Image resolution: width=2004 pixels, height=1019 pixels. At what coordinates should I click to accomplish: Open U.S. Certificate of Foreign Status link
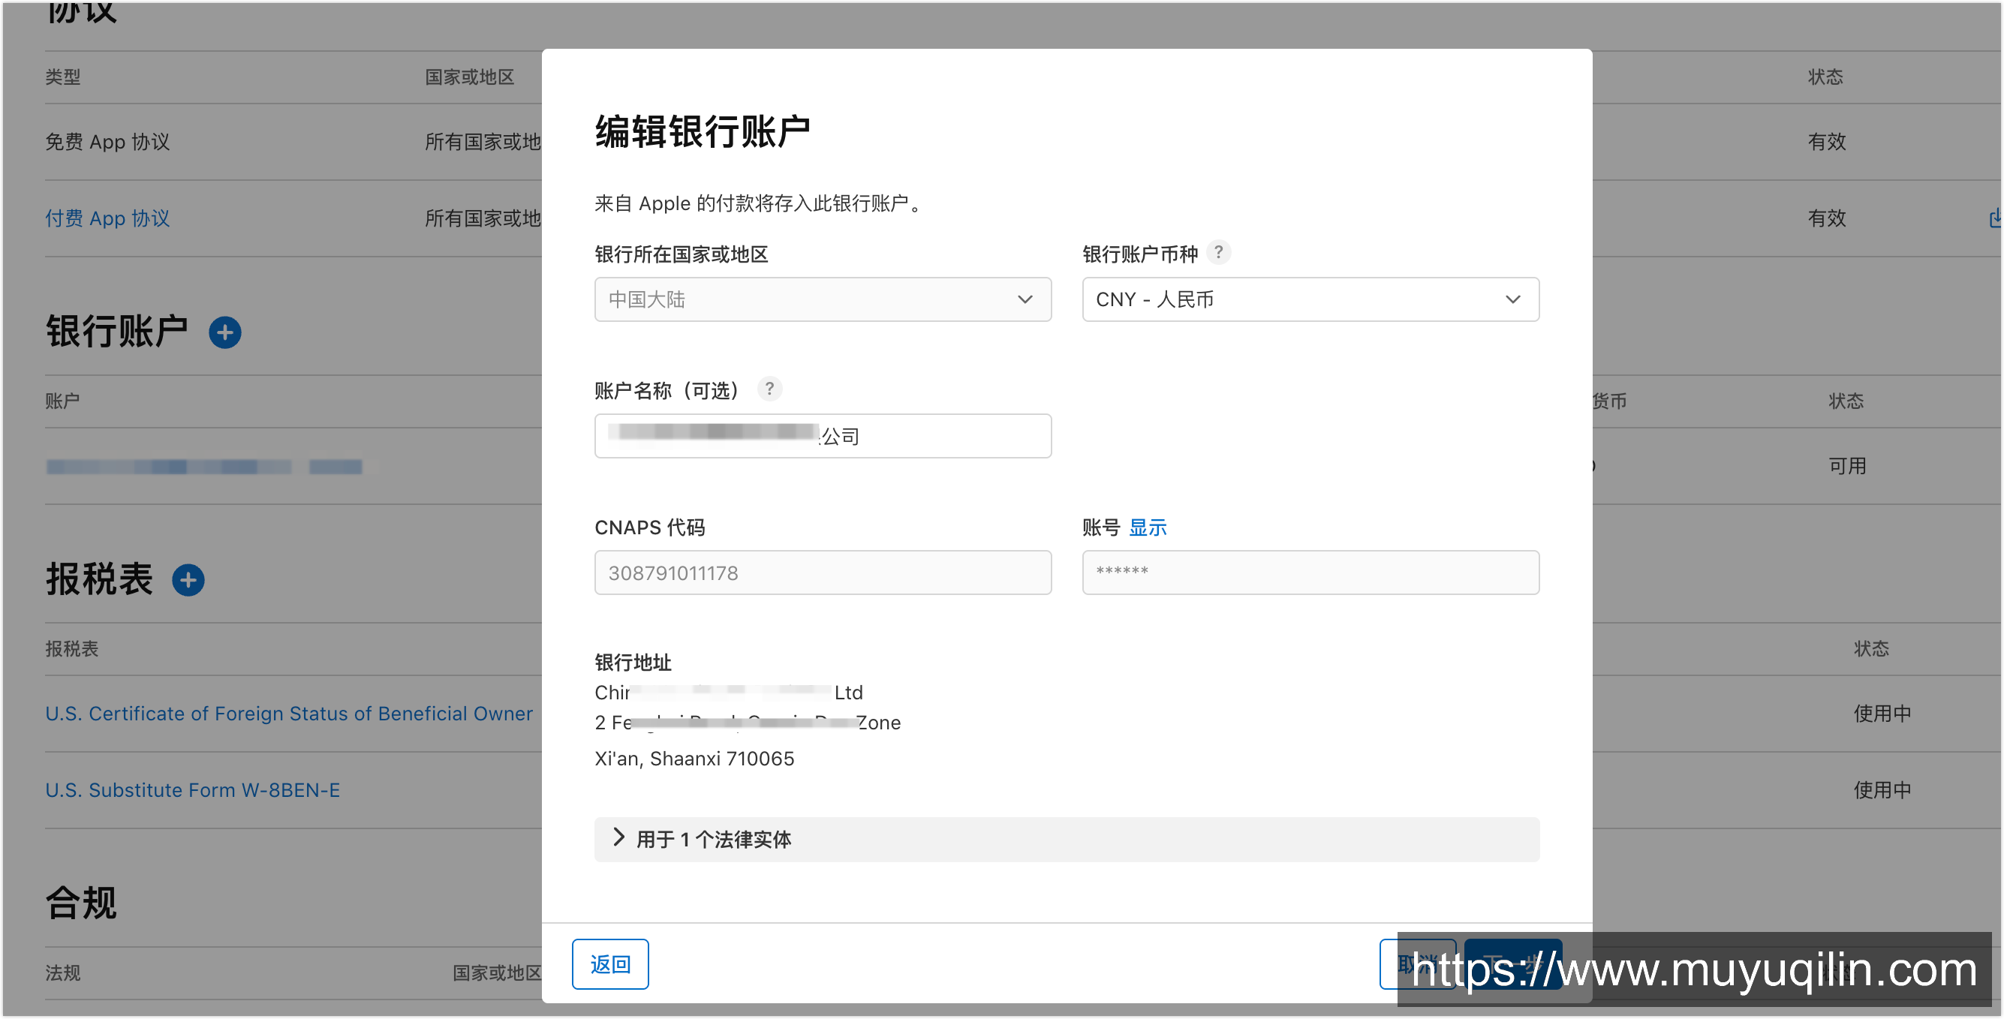point(289,714)
